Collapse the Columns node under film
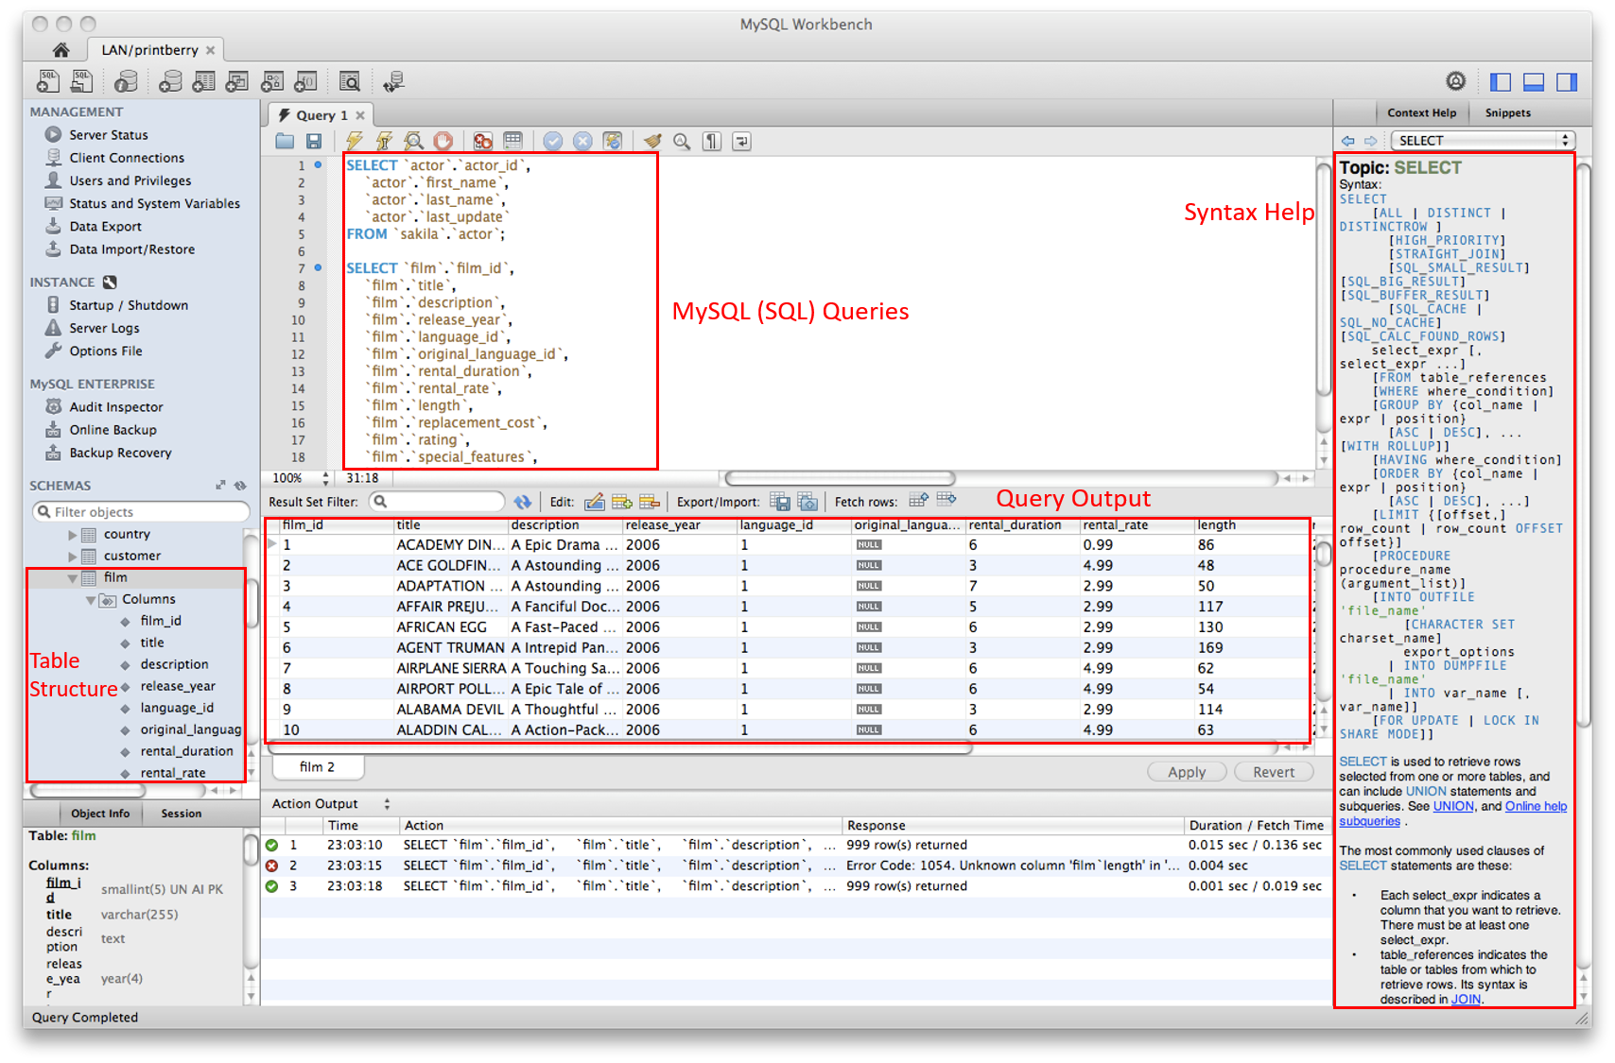Screen dimensions: 1615x1063 pos(91,600)
